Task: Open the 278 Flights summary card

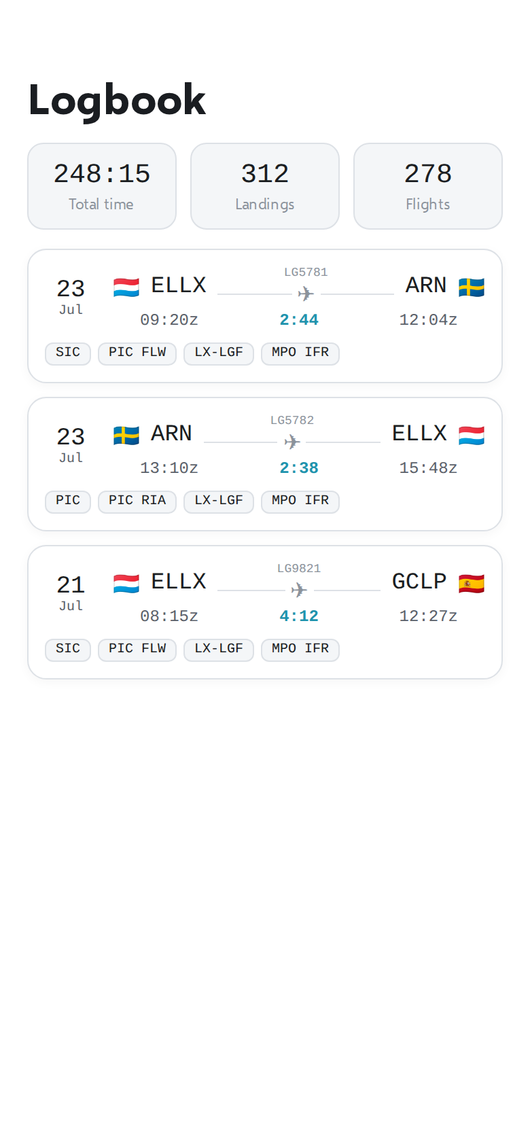Action: pos(428,186)
